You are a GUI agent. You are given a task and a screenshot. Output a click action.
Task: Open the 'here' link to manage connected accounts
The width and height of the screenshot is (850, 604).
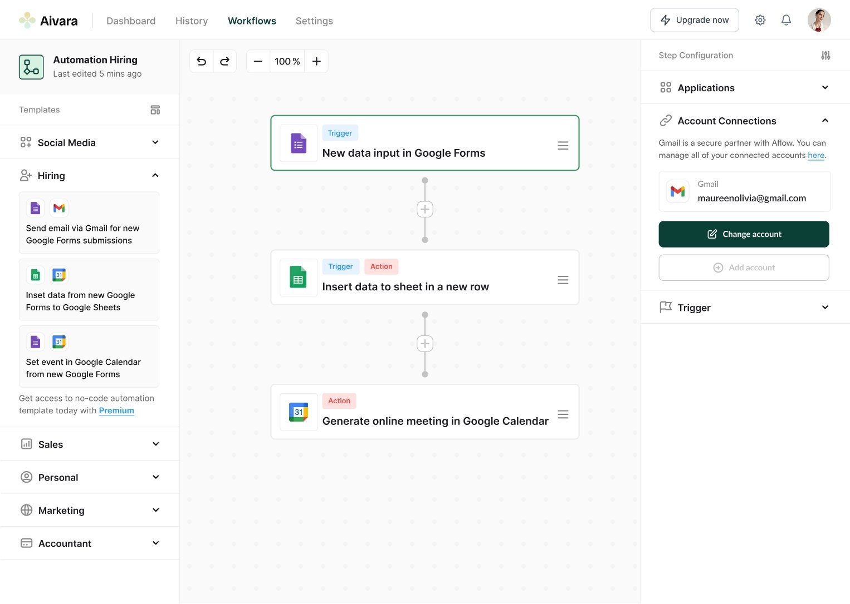pos(815,155)
